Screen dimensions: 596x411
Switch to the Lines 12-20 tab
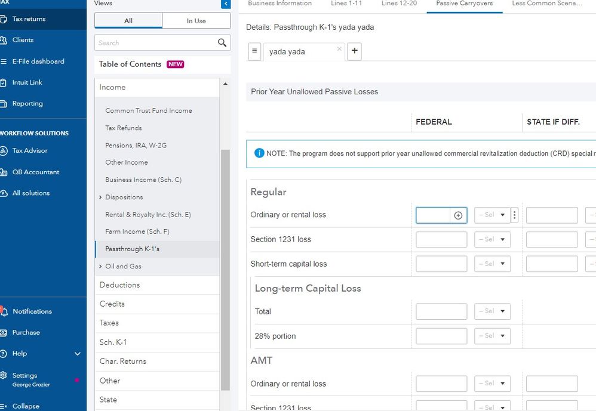click(x=399, y=4)
